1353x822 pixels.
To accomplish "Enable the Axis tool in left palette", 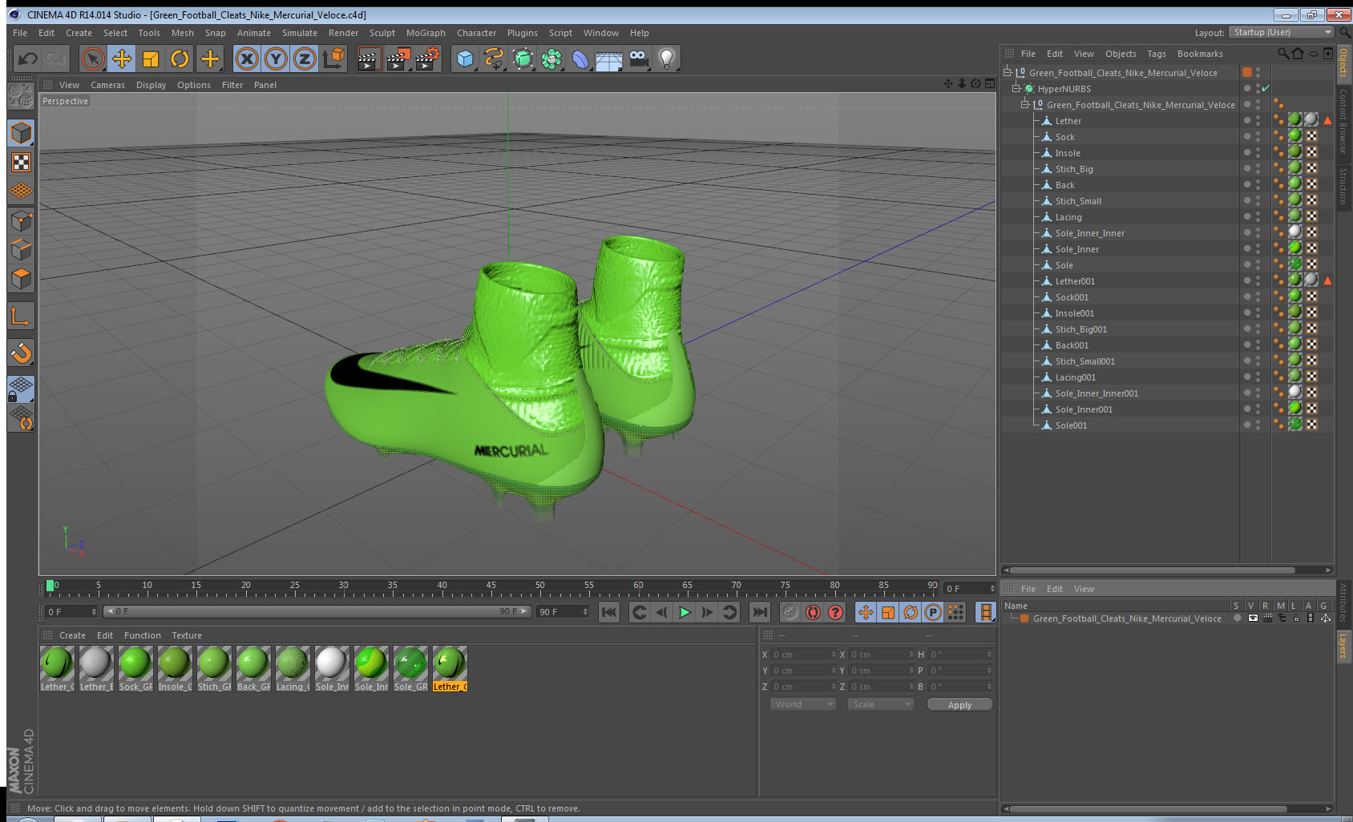I will (21, 316).
